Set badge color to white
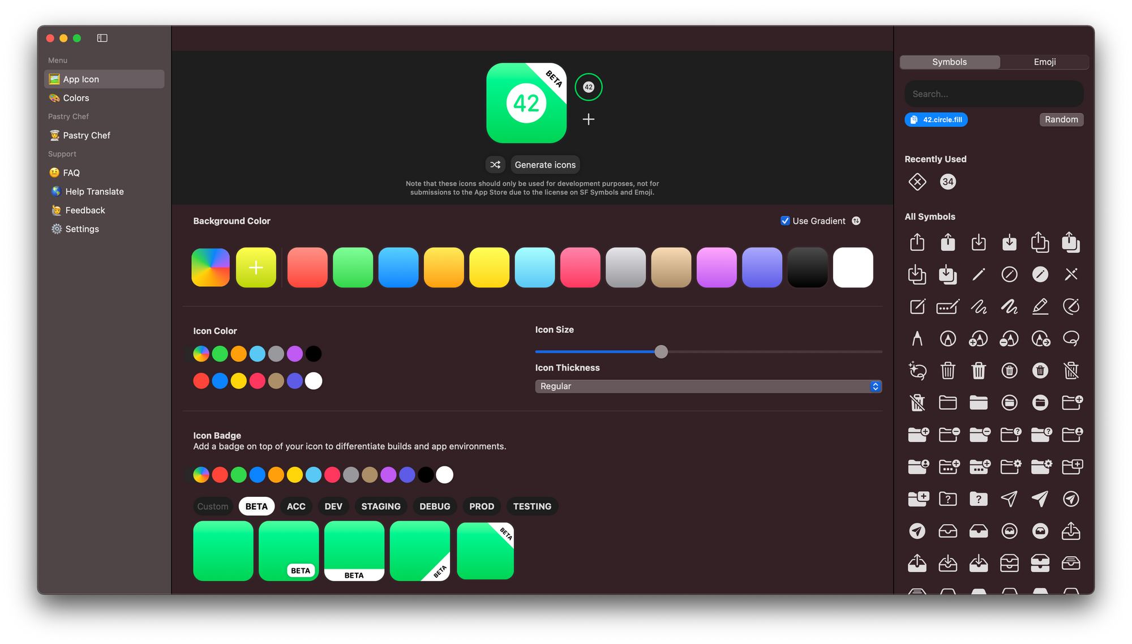 coord(445,475)
